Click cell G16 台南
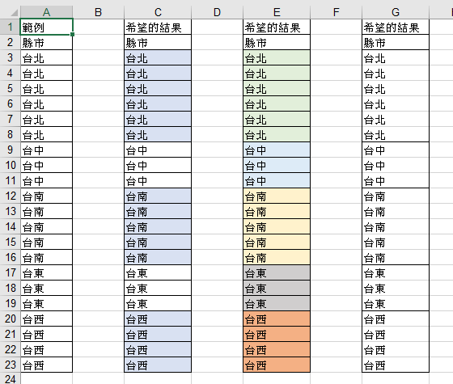 pos(396,257)
